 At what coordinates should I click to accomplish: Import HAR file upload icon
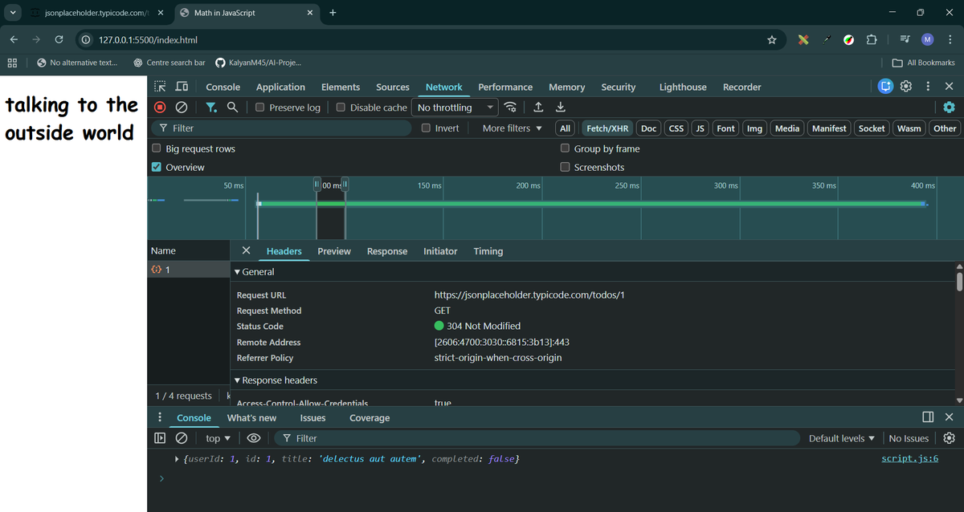pos(538,107)
